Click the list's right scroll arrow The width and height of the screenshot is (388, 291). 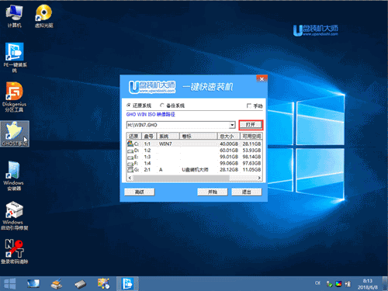point(259,178)
